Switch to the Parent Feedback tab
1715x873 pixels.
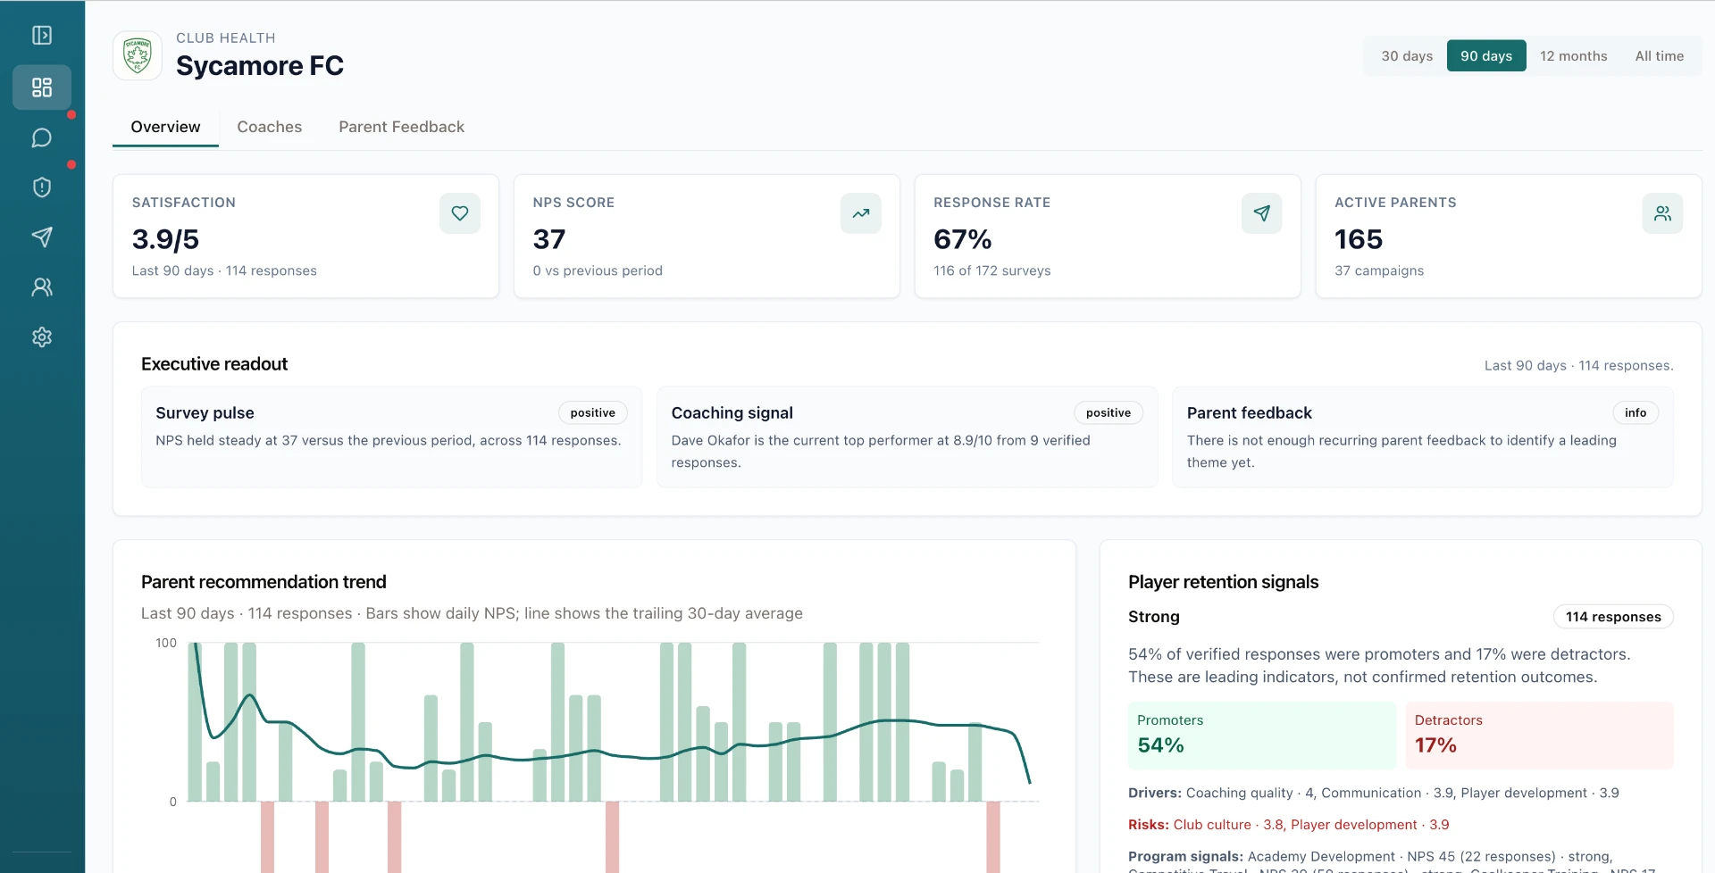coord(401,127)
